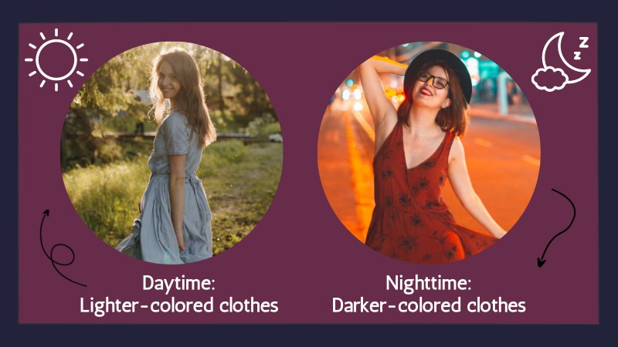Click the white sun icon

pos(56,60)
